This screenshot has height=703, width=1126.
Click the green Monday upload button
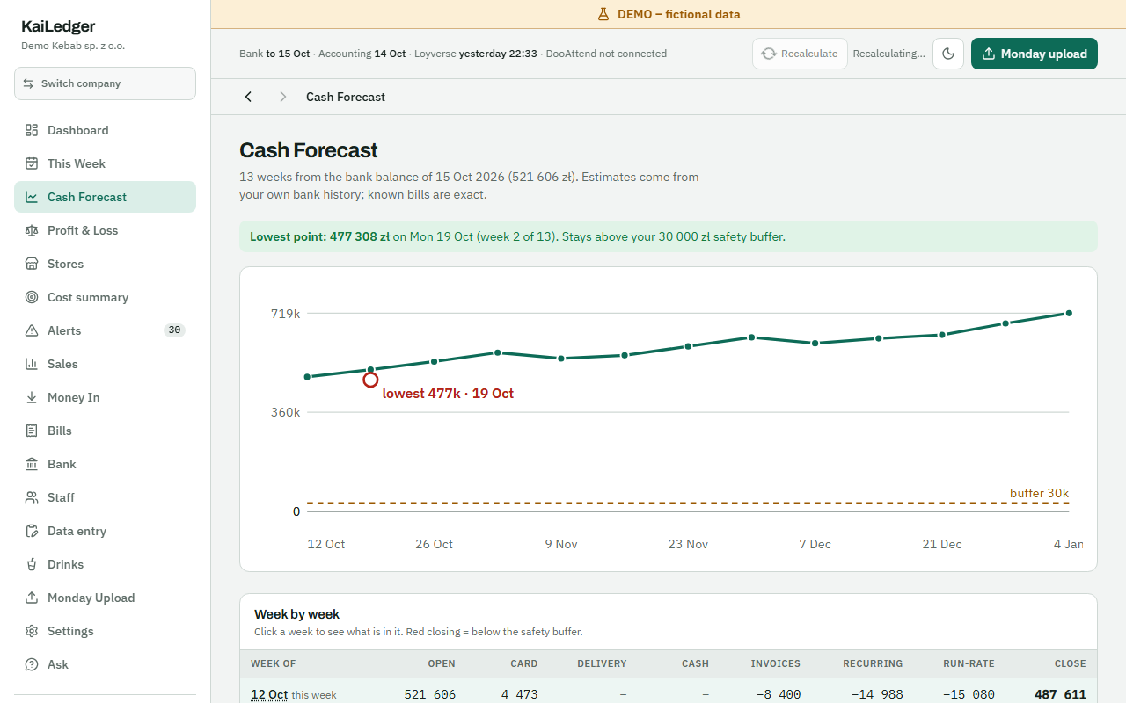1035,54
